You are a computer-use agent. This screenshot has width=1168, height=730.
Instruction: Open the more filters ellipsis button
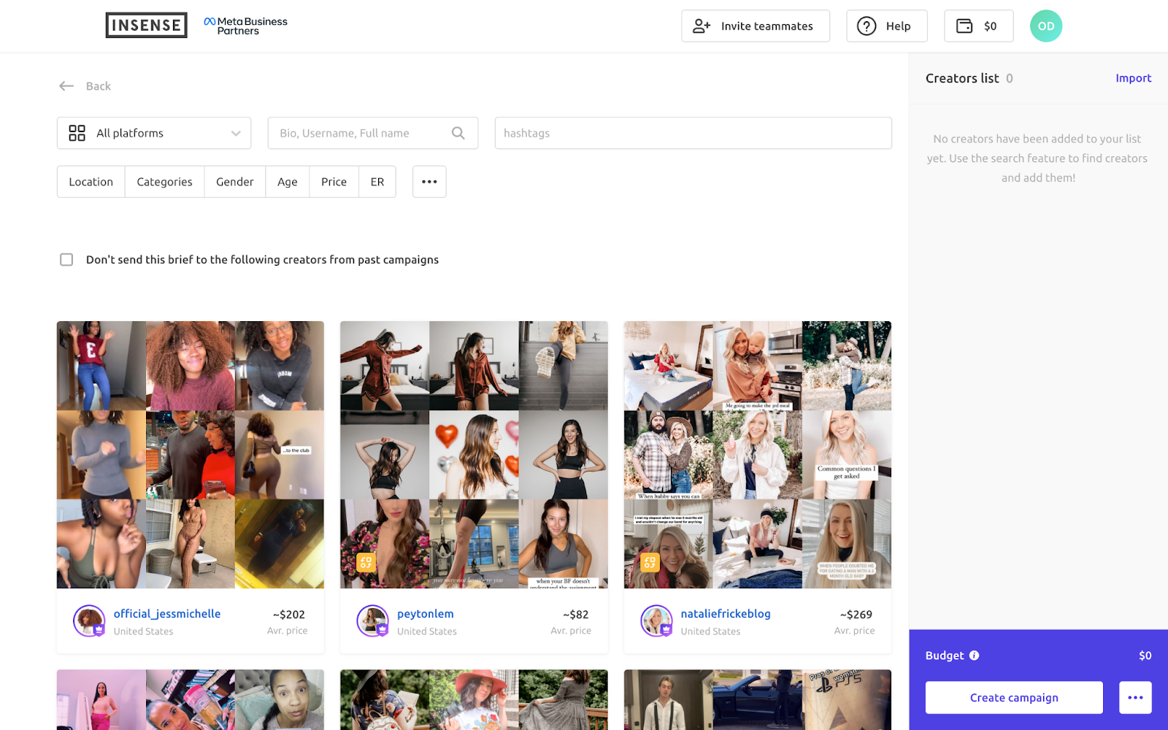coord(429,182)
